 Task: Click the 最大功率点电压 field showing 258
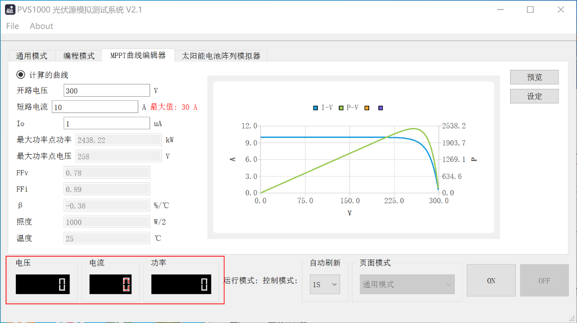[118, 157]
